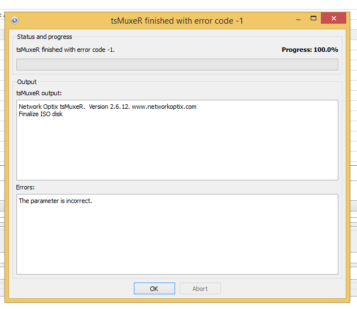Click the 'tsMuxeR output:' label

pos(39,93)
